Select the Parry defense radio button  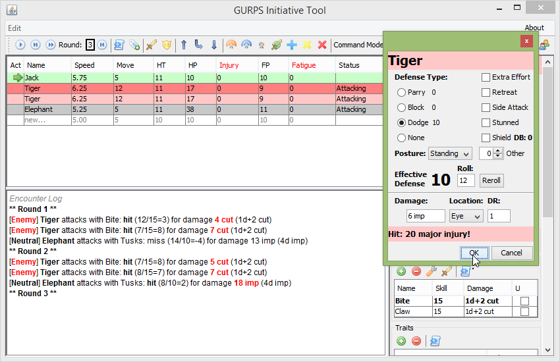tap(401, 92)
